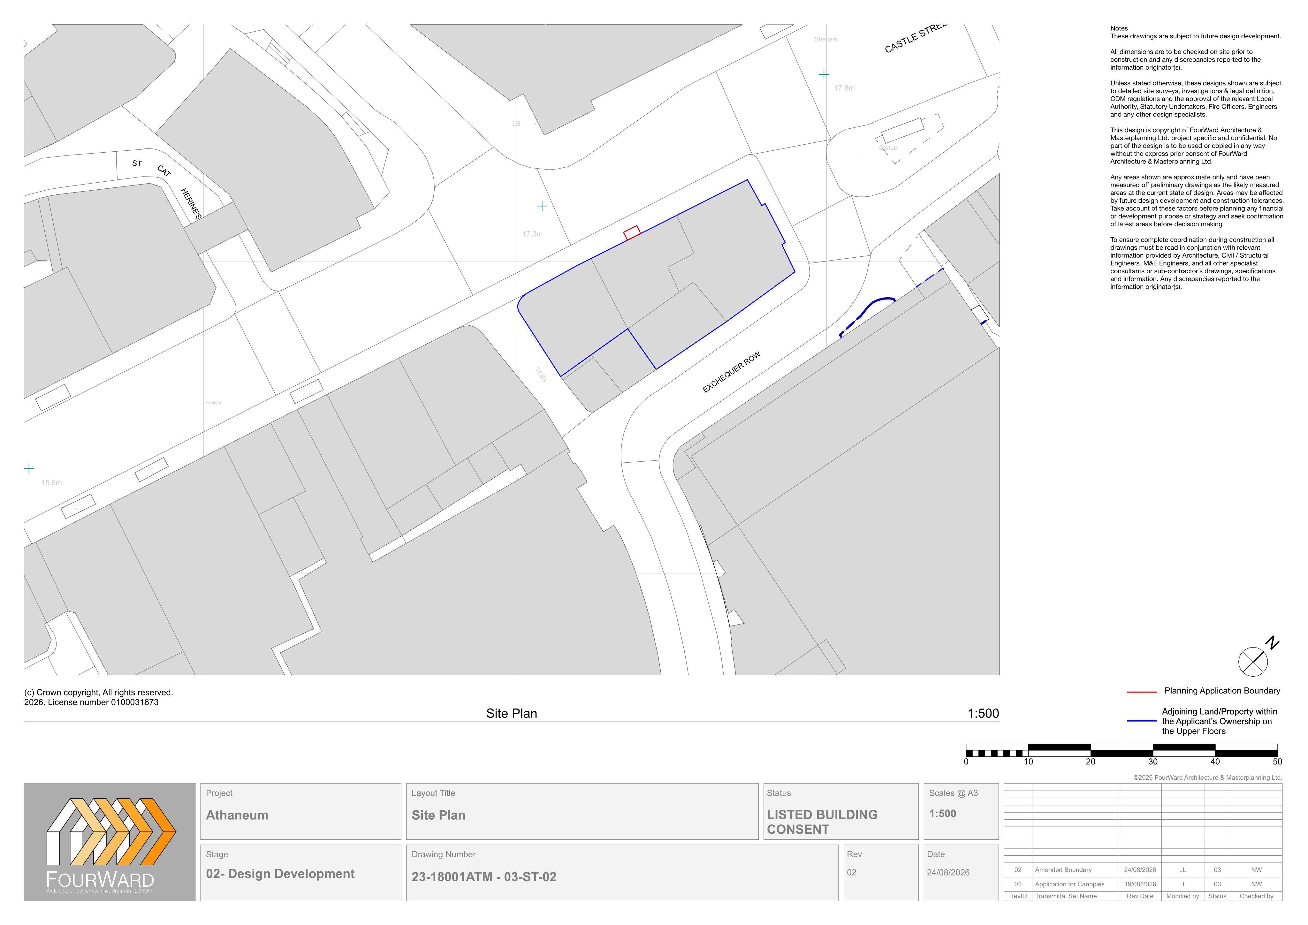This screenshot has height=925, width=1308.
Task: Select the small red application boundary rectangle on the map
Action: pyautogui.click(x=632, y=233)
